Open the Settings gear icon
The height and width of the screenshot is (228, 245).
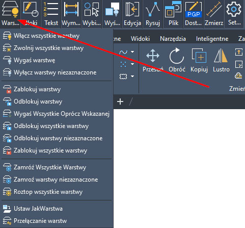(x=234, y=14)
